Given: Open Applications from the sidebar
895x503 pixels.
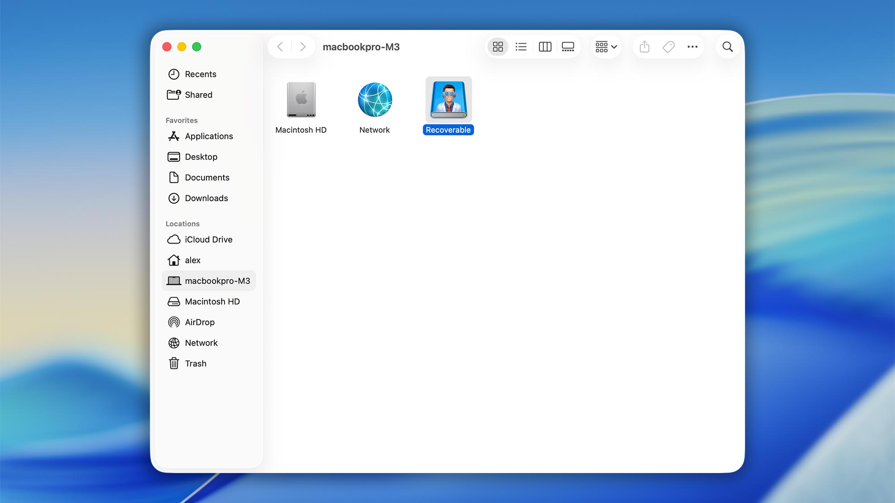Looking at the screenshot, I should coord(209,136).
